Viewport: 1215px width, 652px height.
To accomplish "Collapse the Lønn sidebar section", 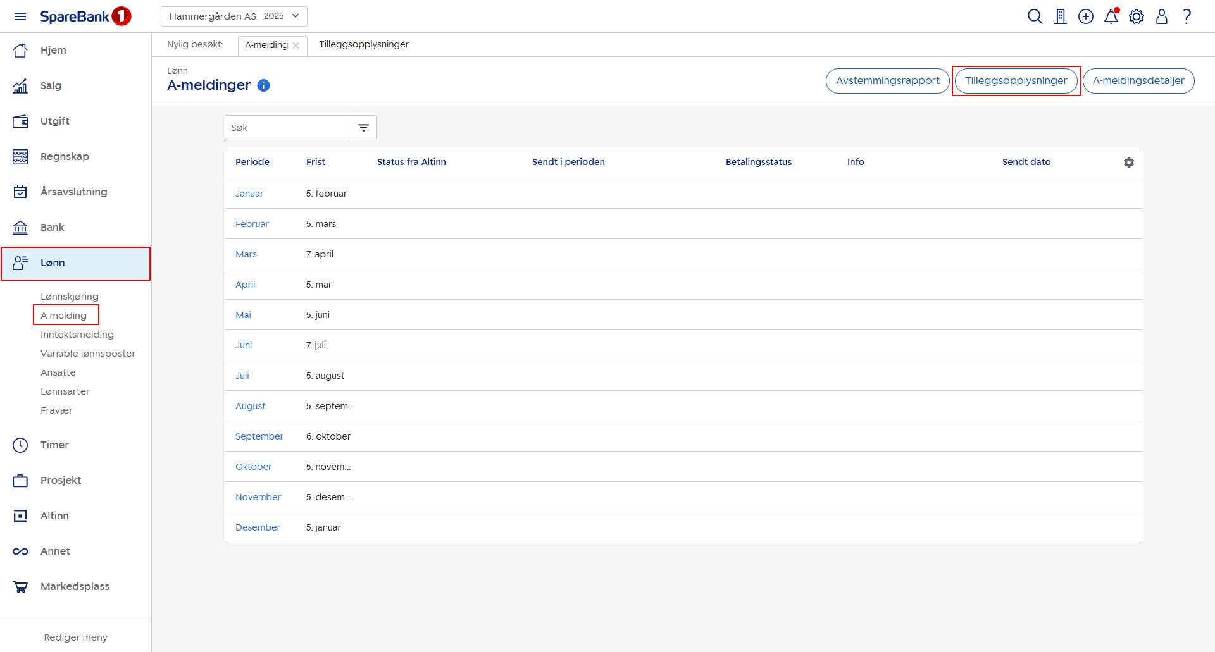I will pyautogui.click(x=75, y=263).
